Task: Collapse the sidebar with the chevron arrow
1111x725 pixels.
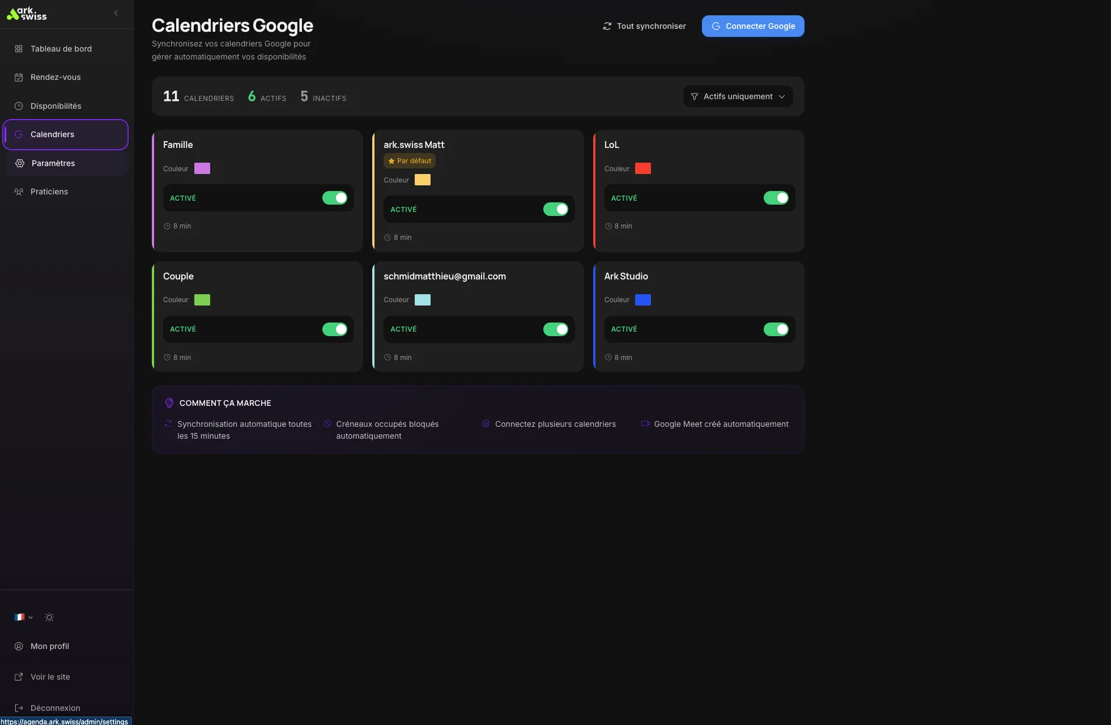Action: click(116, 12)
